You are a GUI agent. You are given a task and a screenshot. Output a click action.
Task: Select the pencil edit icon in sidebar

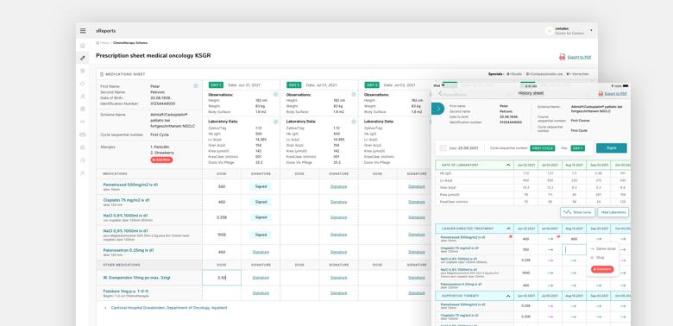pos(83,58)
